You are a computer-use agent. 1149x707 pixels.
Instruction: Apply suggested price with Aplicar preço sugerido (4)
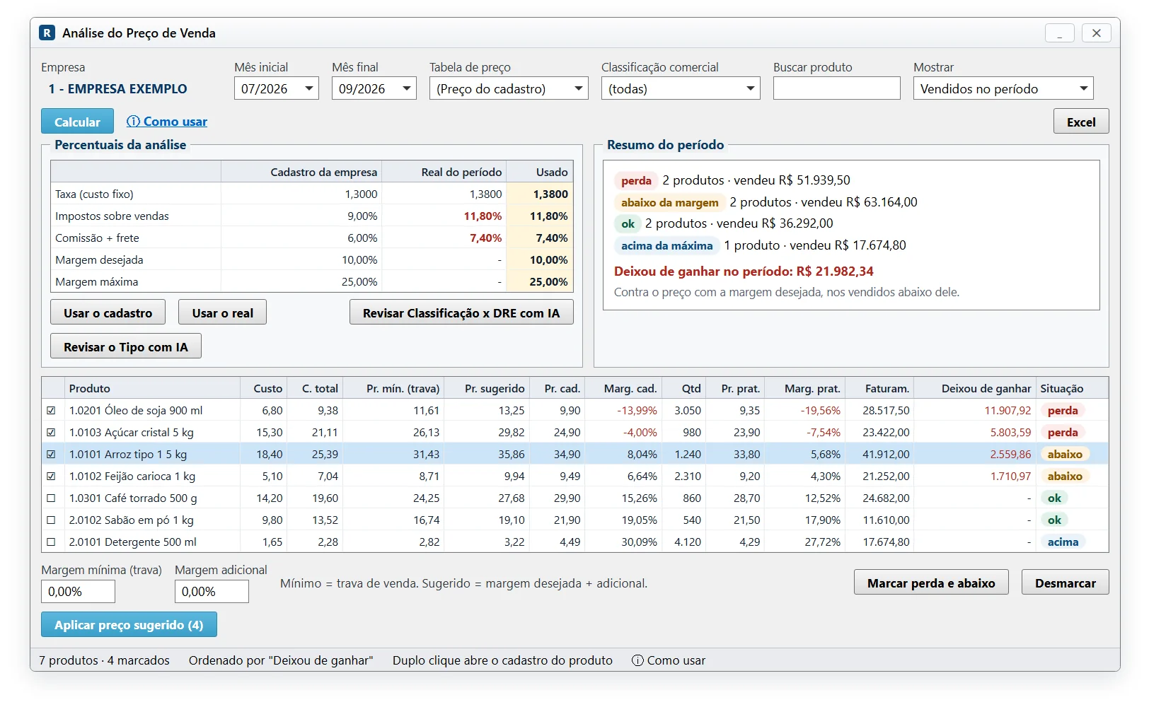pos(129,624)
